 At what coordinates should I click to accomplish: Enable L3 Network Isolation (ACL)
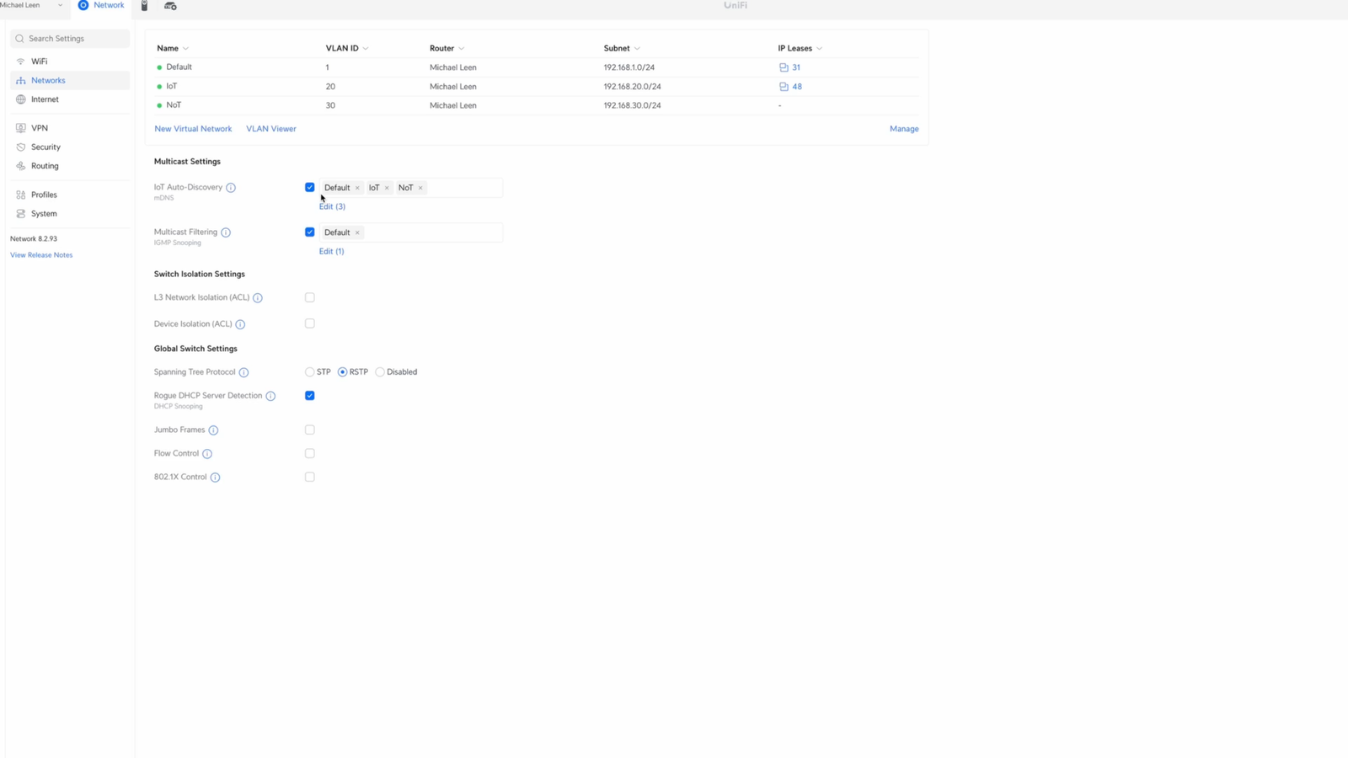[x=310, y=297]
